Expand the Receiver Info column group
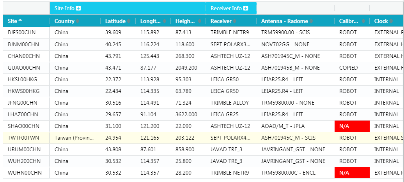The width and height of the screenshot is (404, 182). 246,8
